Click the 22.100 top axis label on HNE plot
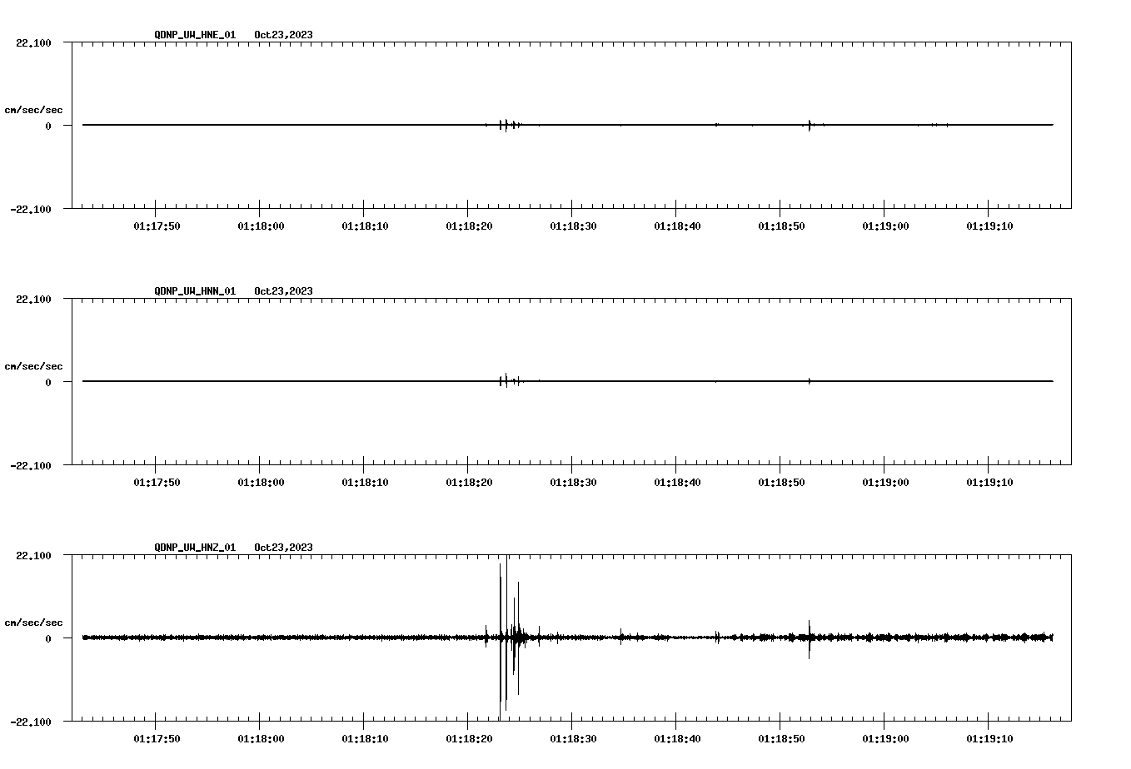The width and height of the screenshot is (1131, 769). pos(33,43)
